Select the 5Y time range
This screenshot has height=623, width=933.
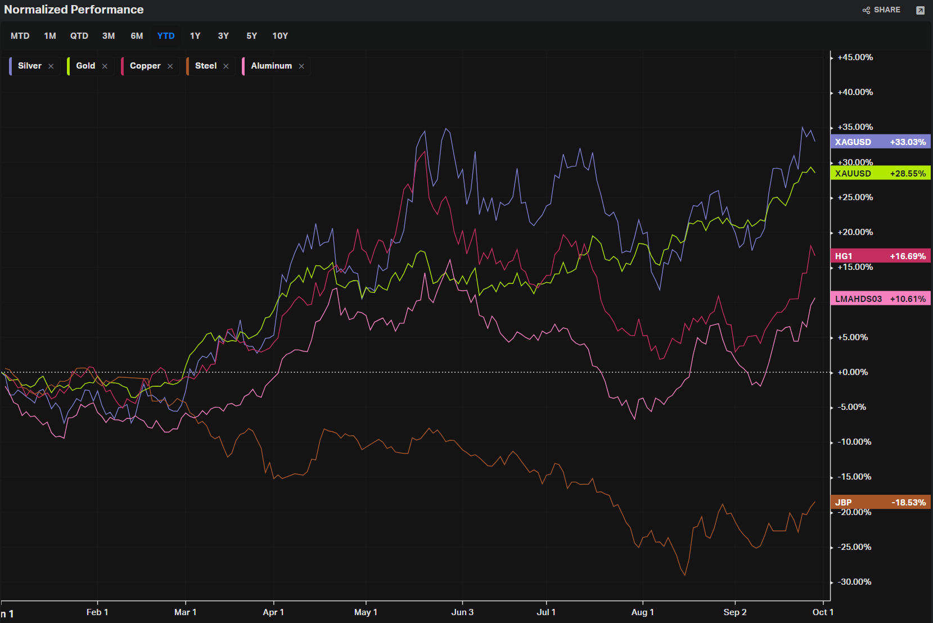coord(251,36)
